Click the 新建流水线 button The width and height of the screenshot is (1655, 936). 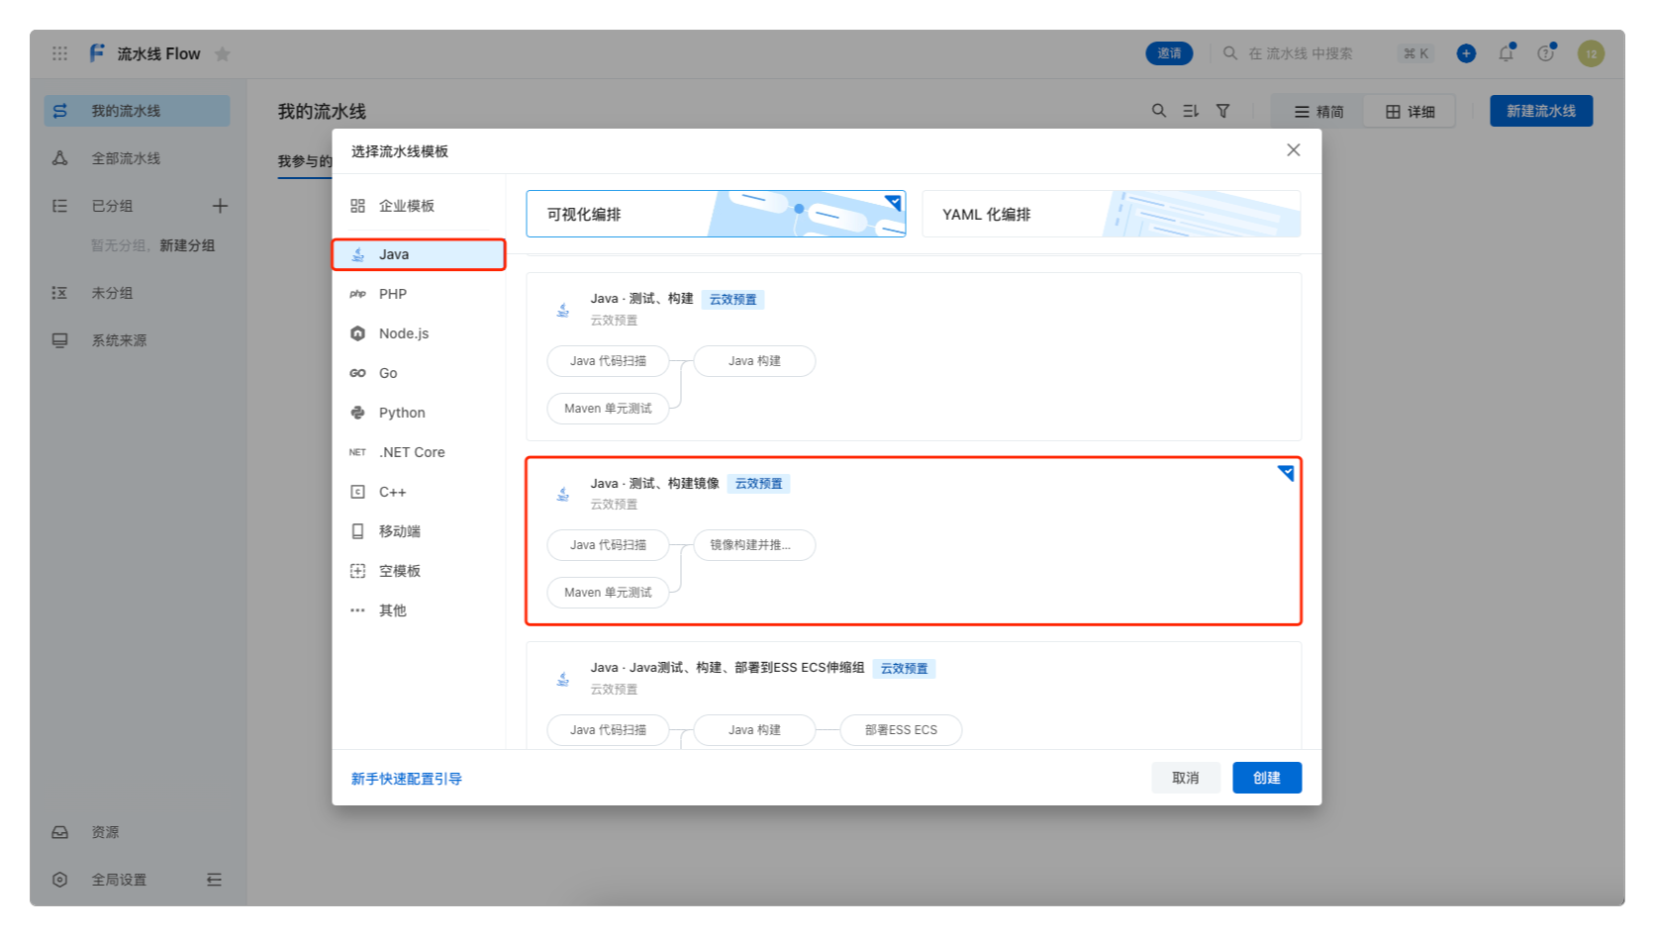pyautogui.click(x=1541, y=111)
